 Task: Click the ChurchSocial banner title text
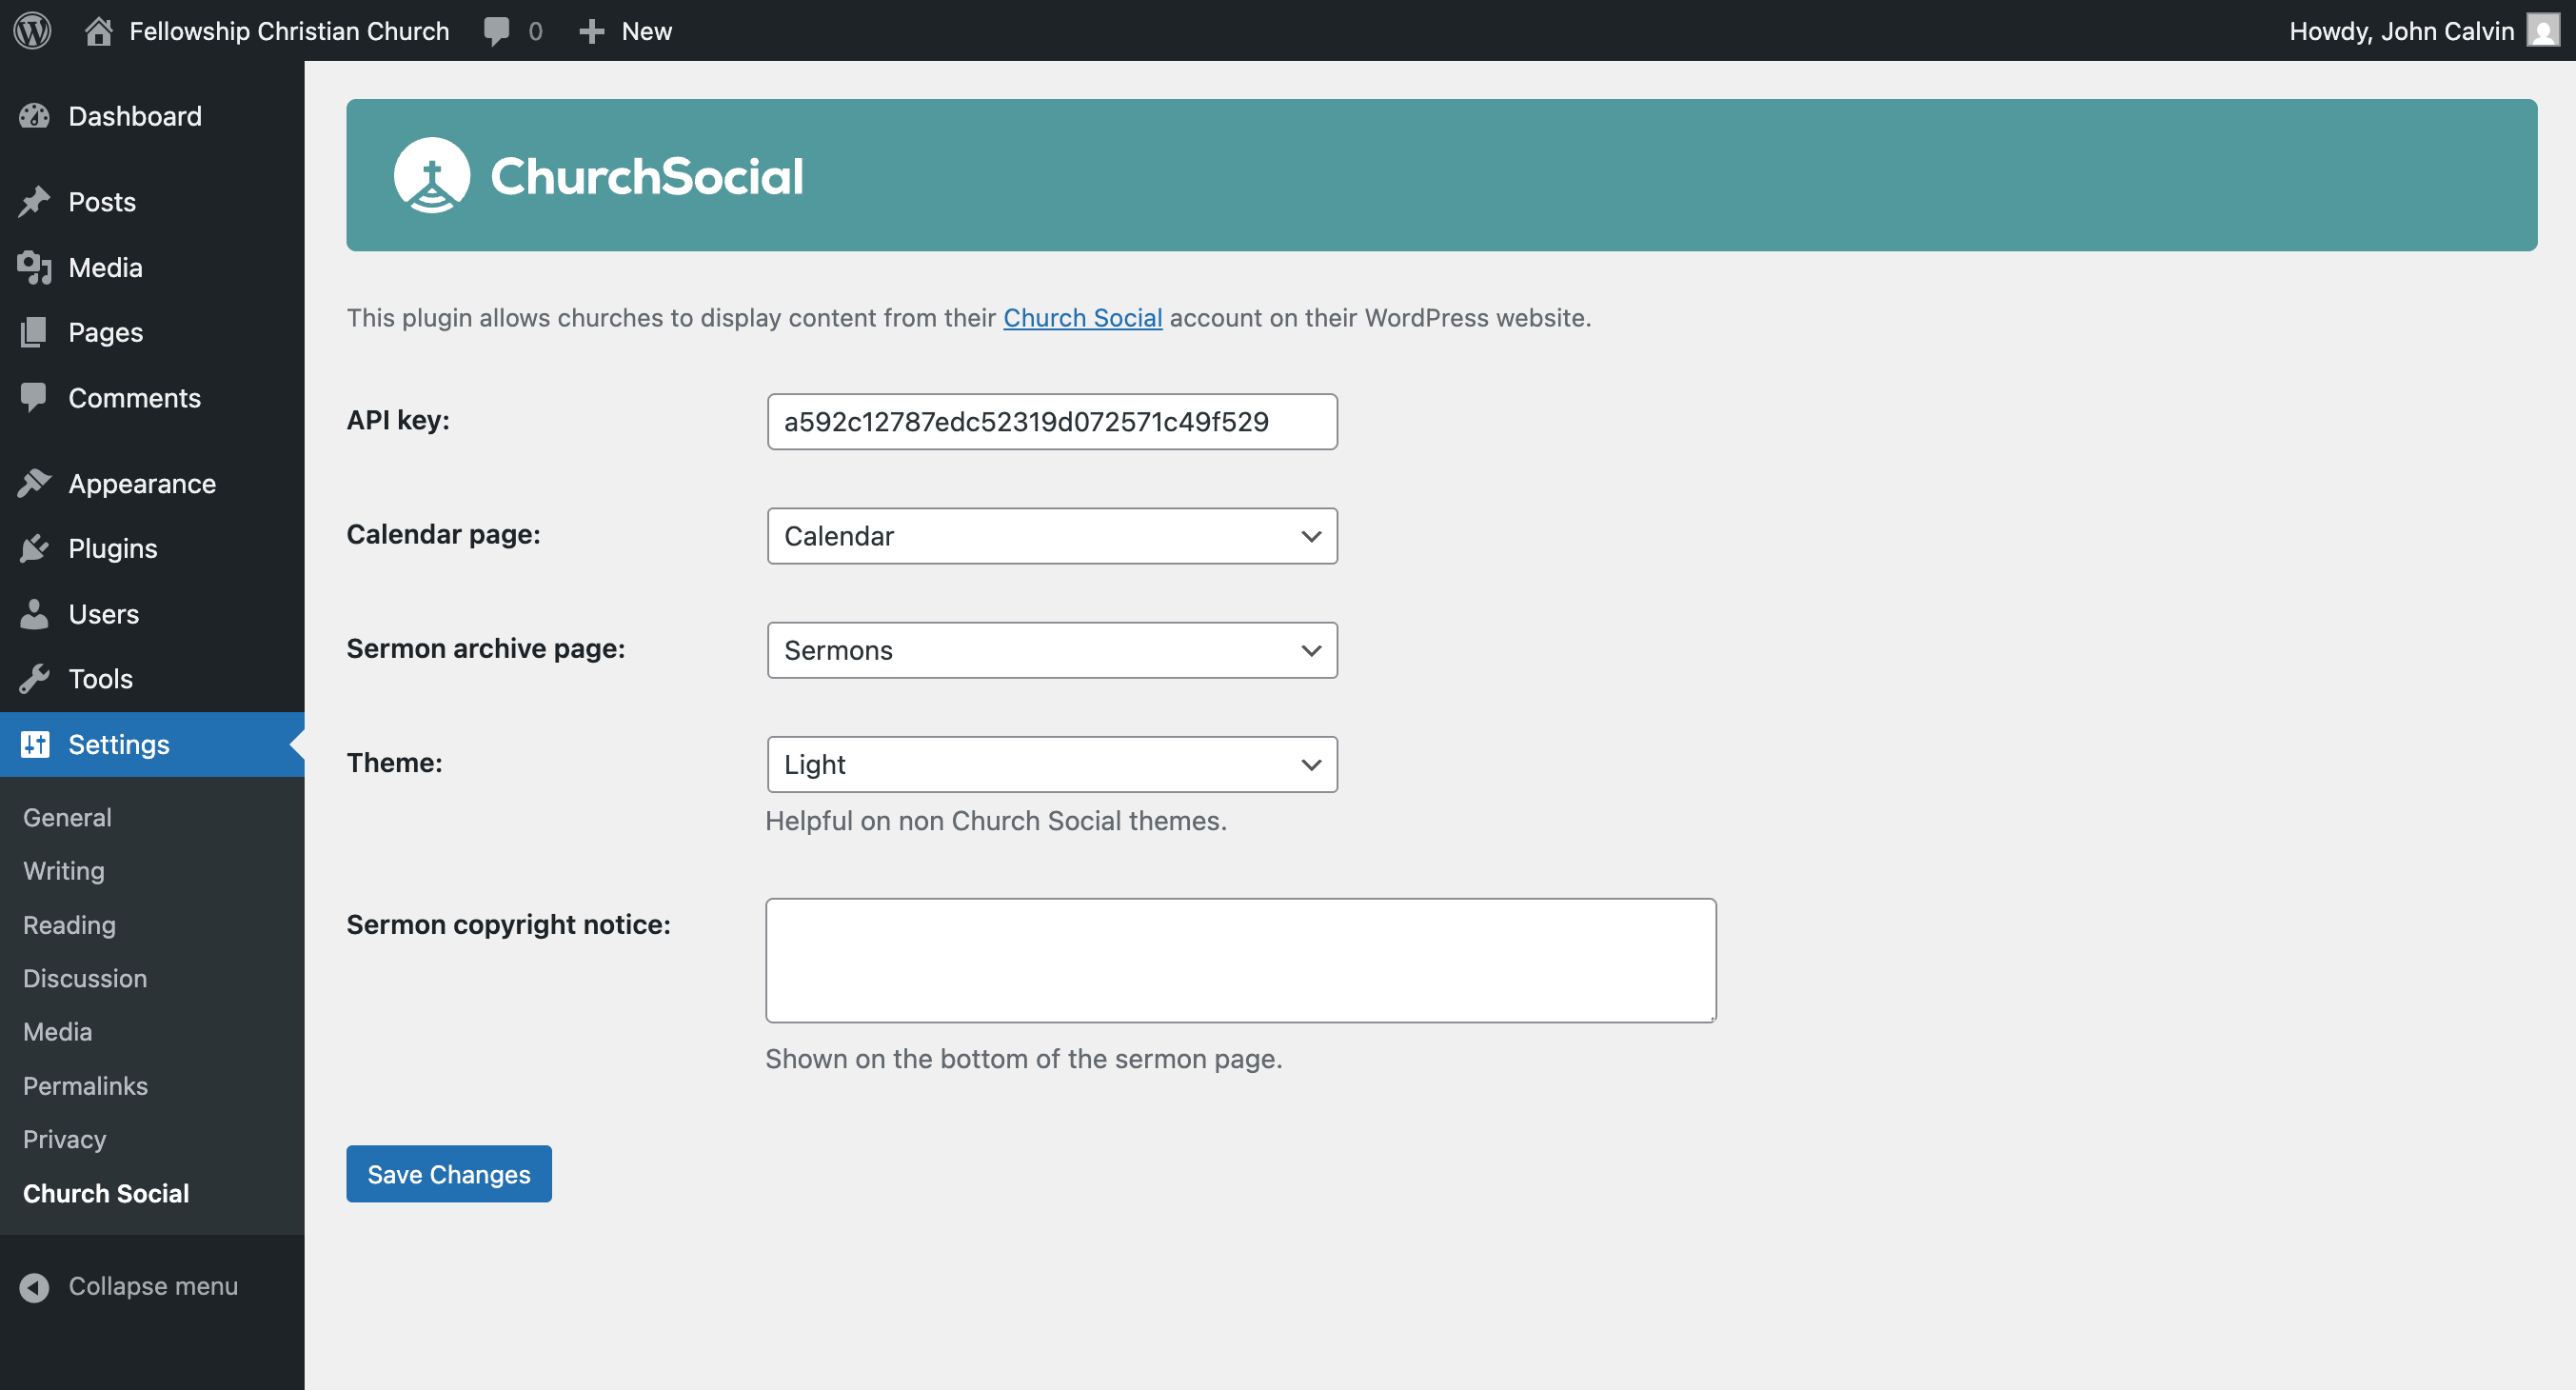tap(647, 176)
